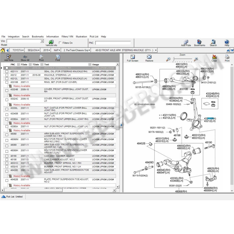Screen dimensions: 234x234
Task: Open history icon under 43310B row
Action: (x=10, y=86)
